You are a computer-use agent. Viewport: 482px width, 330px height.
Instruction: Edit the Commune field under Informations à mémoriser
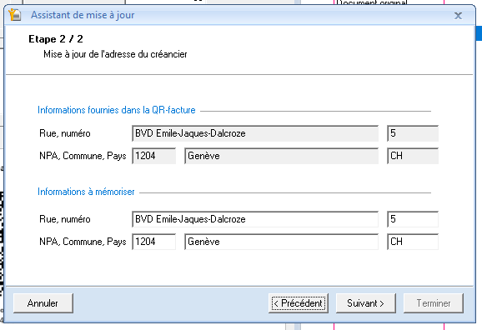281,242
